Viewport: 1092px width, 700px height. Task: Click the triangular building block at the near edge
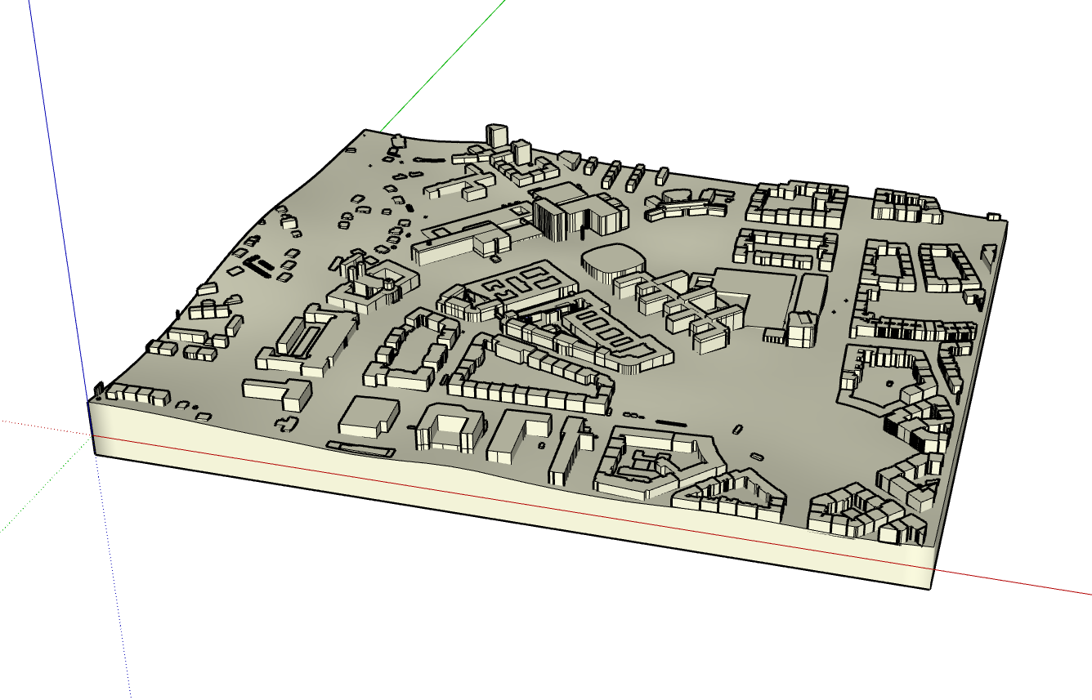pyautogui.click(x=729, y=494)
